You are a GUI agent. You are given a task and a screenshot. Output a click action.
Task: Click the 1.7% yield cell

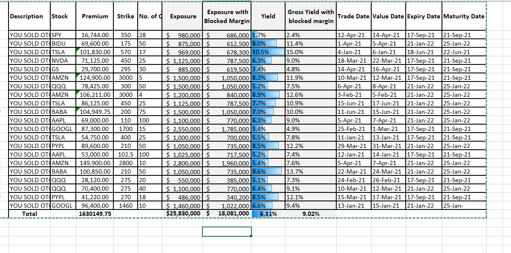268,35
